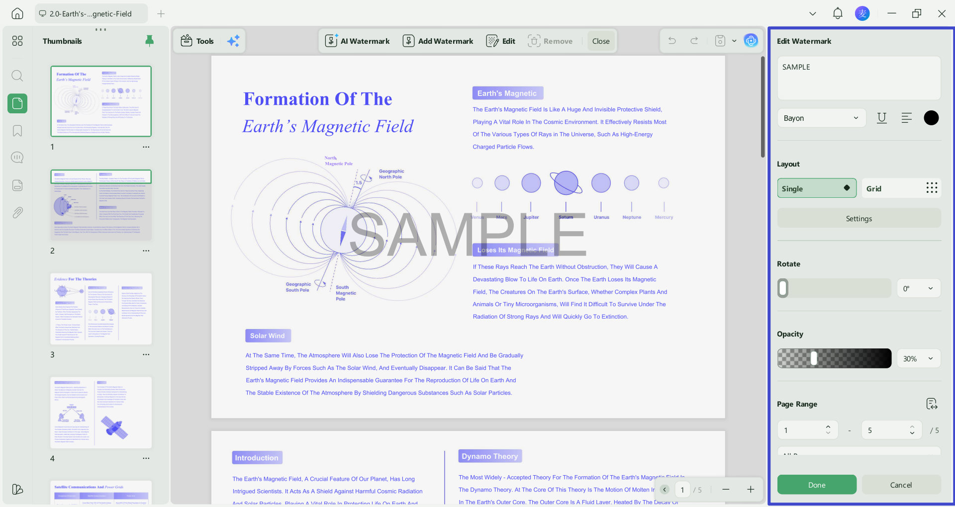Screen dimensions: 955x507
Task: Click Remove watermark
Action: pos(550,41)
